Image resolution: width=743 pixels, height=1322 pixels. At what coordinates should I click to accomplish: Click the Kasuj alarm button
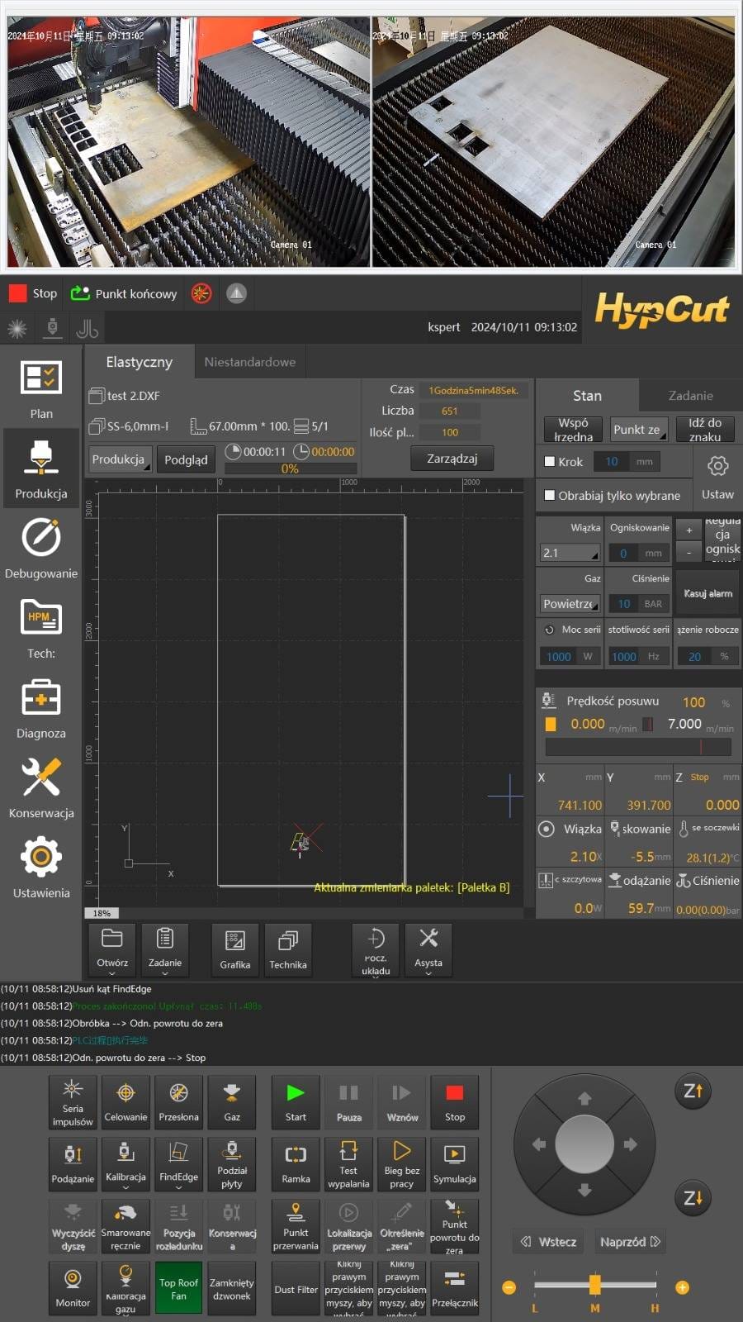point(708,593)
